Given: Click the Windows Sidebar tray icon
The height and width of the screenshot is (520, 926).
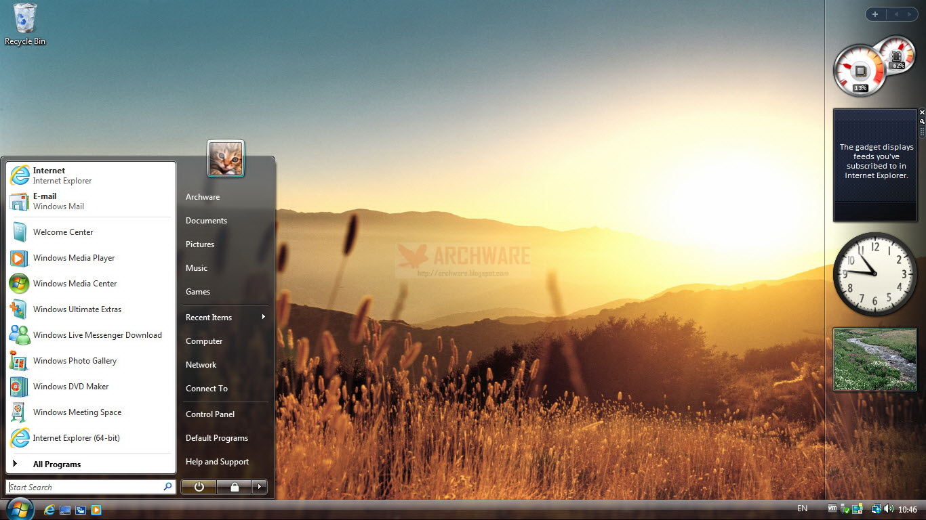Looking at the screenshot, I should coord(857,508).
